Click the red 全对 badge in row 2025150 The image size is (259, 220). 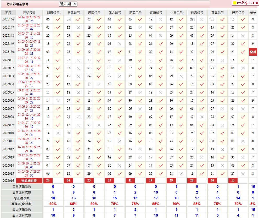tap(253, 52)
